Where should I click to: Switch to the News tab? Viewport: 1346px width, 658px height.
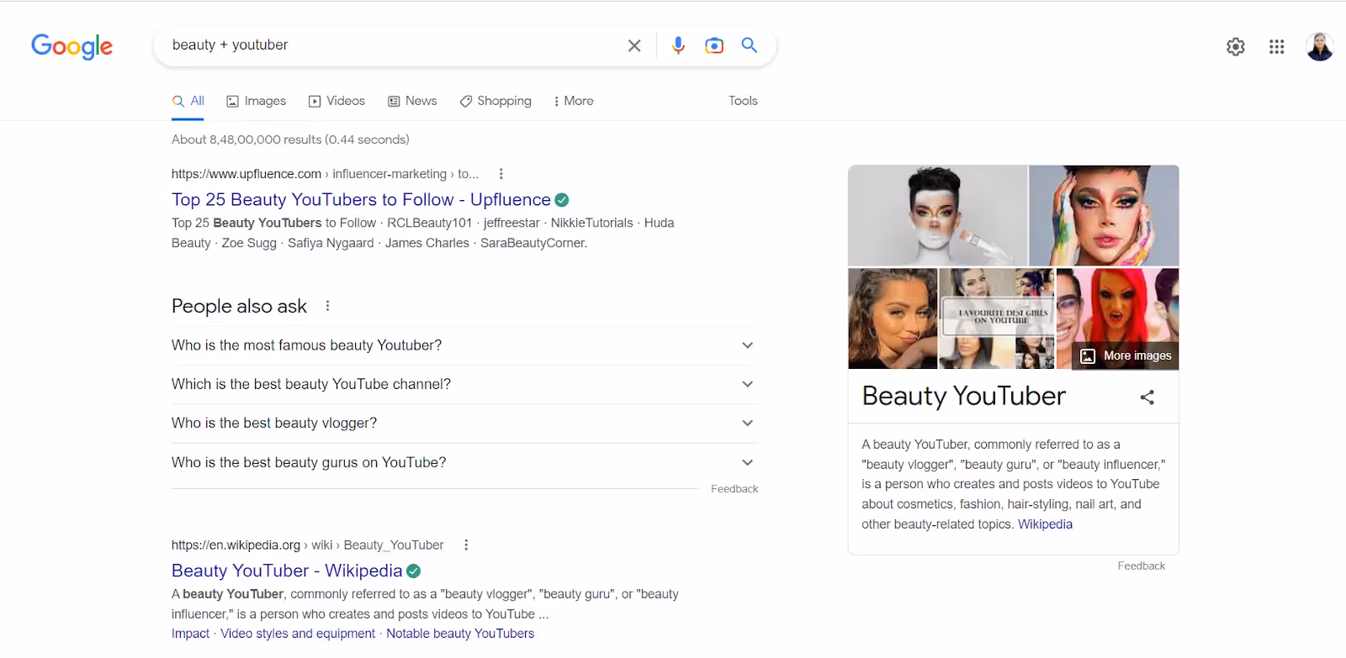pos(412,101)
